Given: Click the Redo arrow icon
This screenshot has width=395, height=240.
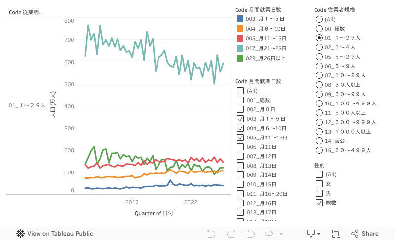Looking at the screenshot, I should pyautogui.click(x=231, y=234).
